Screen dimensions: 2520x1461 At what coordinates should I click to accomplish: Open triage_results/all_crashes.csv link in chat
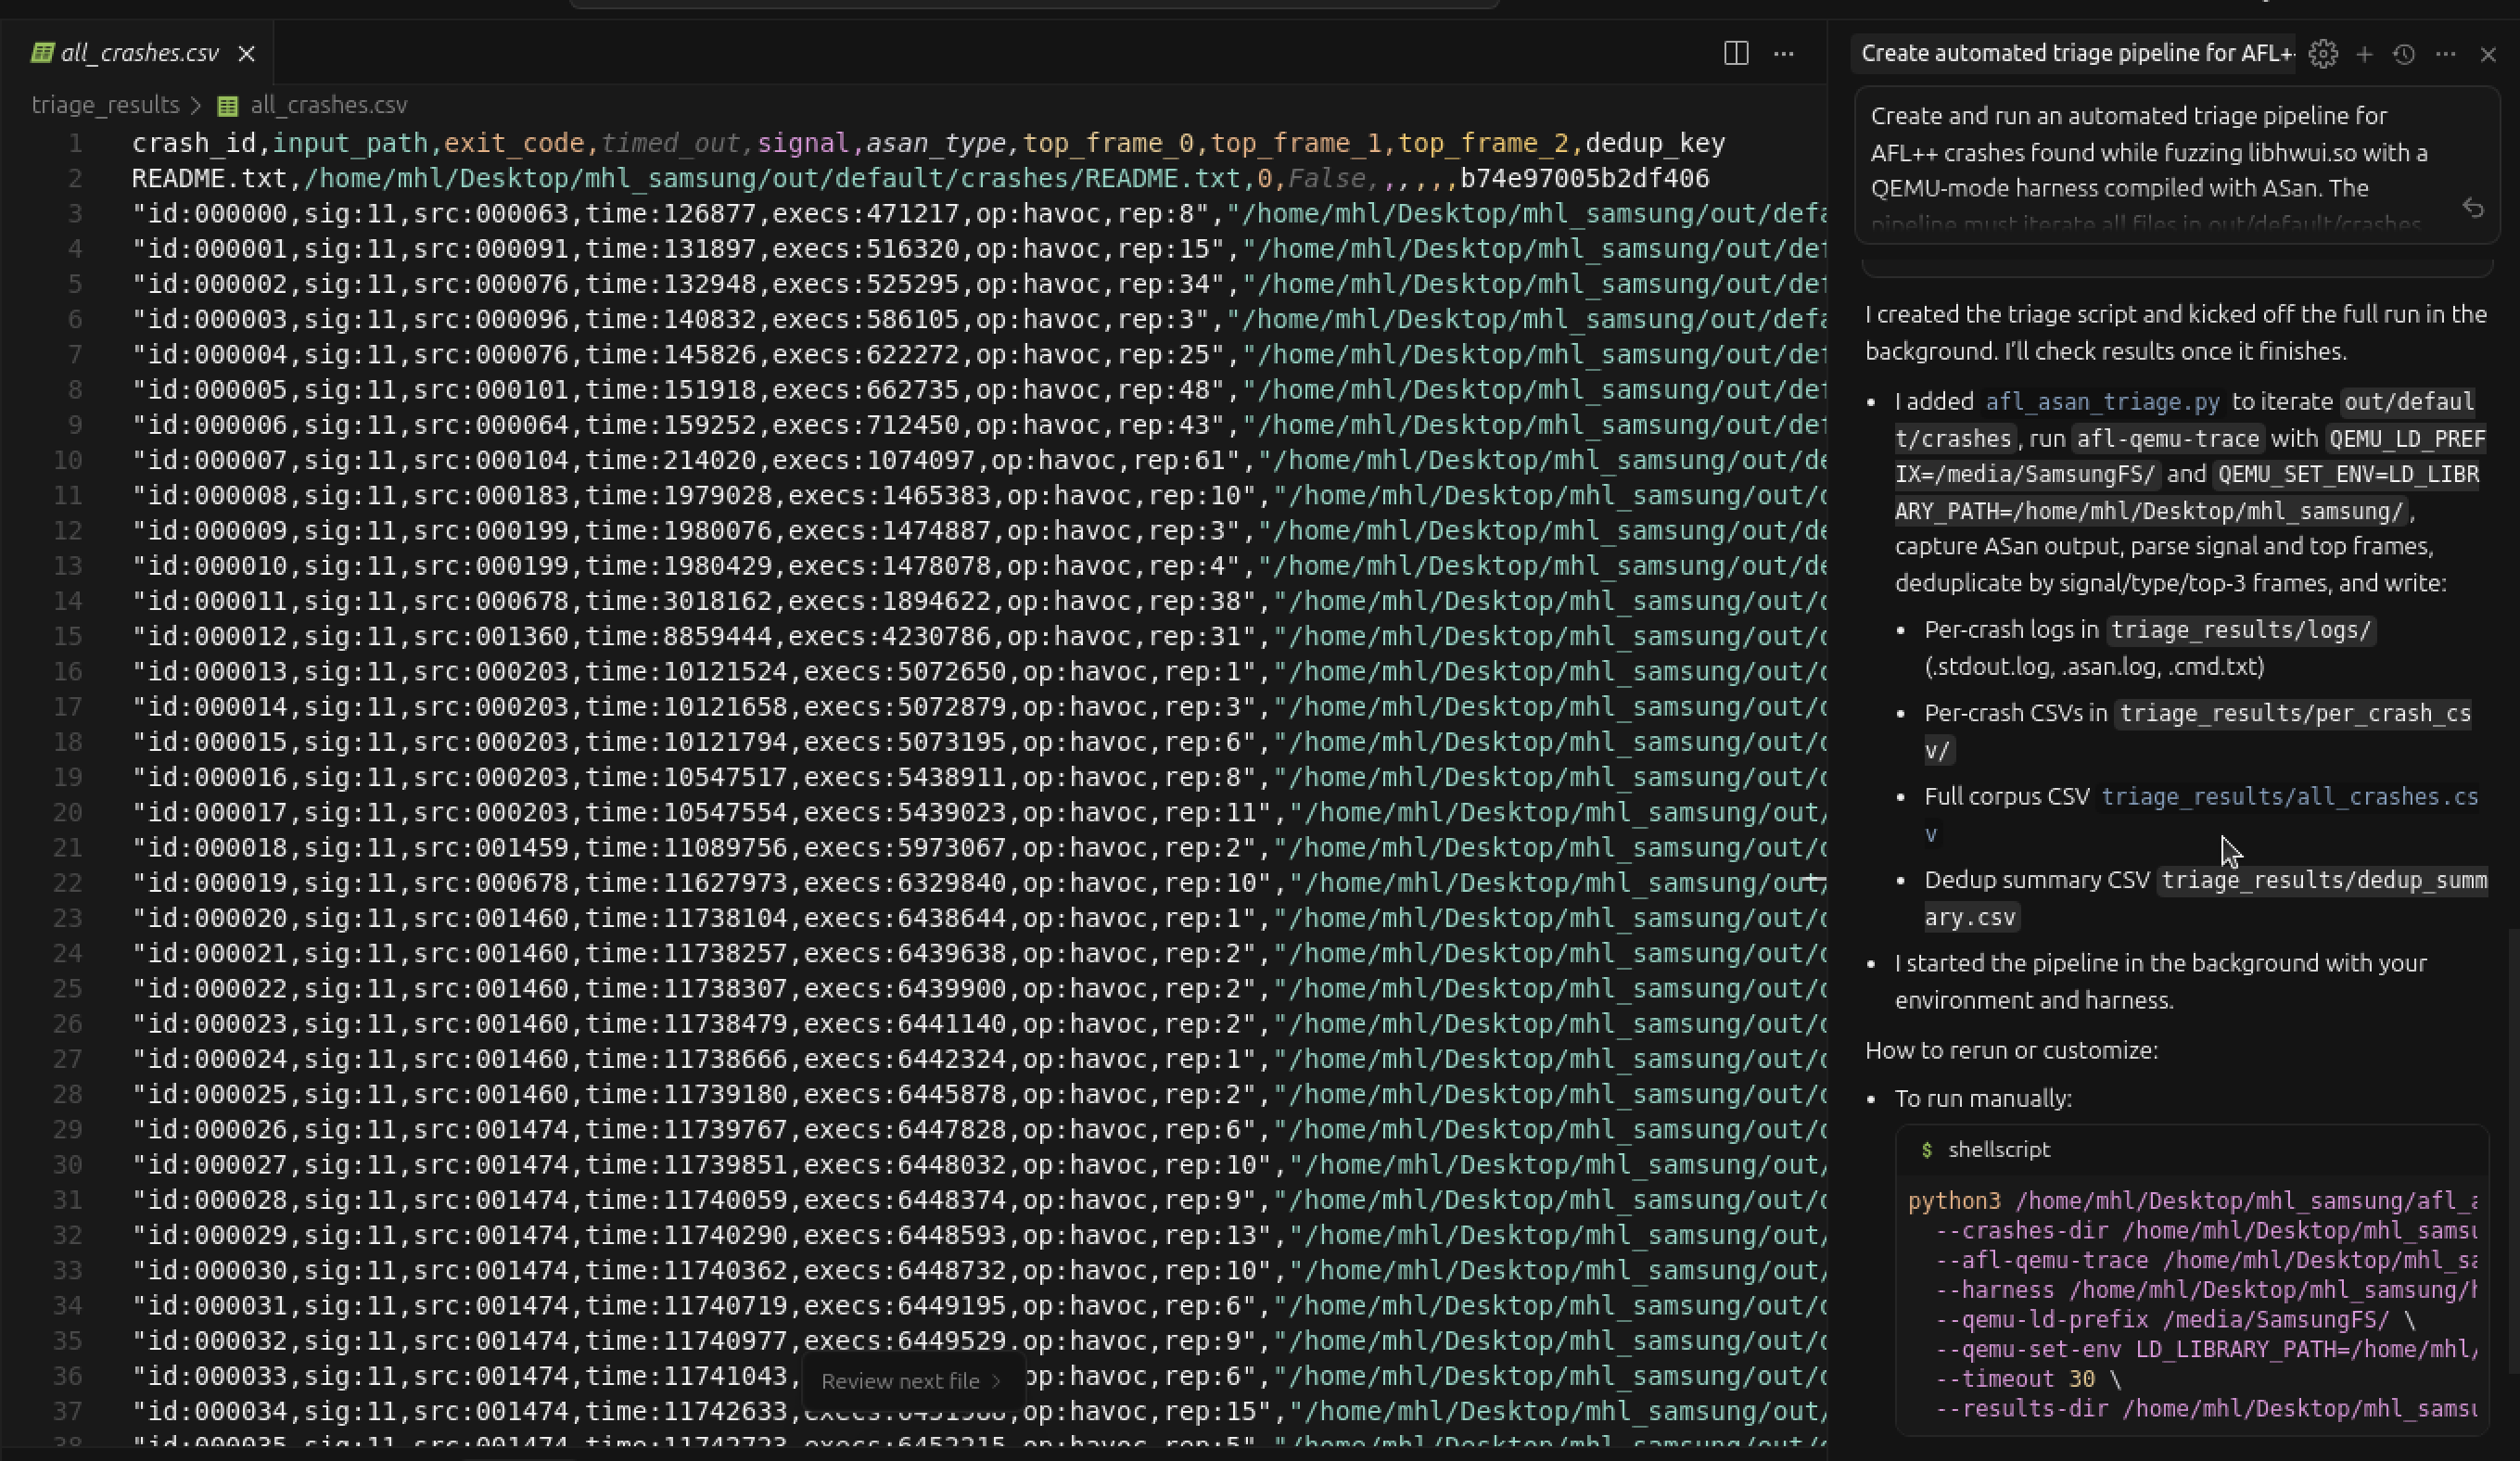click(x=2288, y=797)
